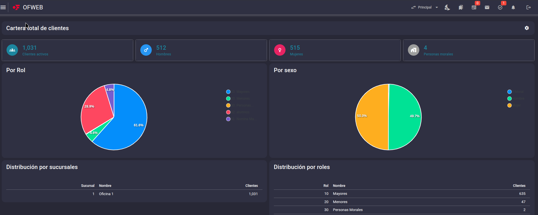Image resolution: width=538 pixels, height=215 pixels.
Task: Open the bookmarks icon in top bar
Action: (461, 7)
